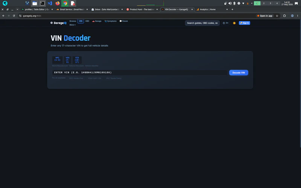Open the application launcher in top panel

[5, 3]
